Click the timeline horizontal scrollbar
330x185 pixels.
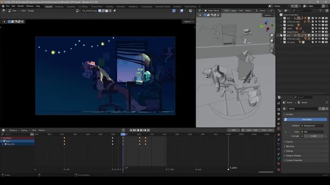266,172
